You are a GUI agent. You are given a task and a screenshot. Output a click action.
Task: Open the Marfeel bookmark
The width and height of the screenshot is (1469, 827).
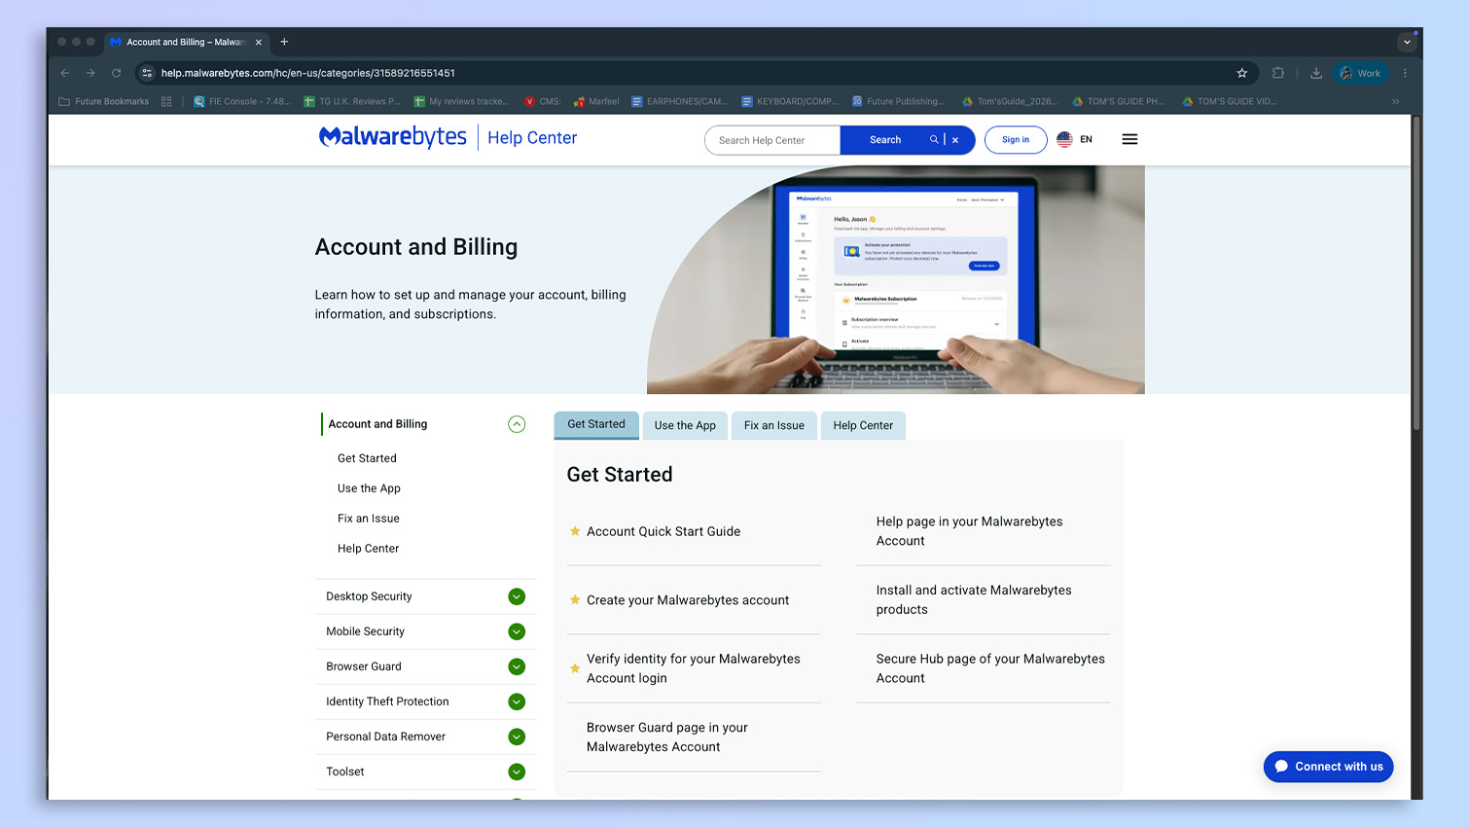596,101
